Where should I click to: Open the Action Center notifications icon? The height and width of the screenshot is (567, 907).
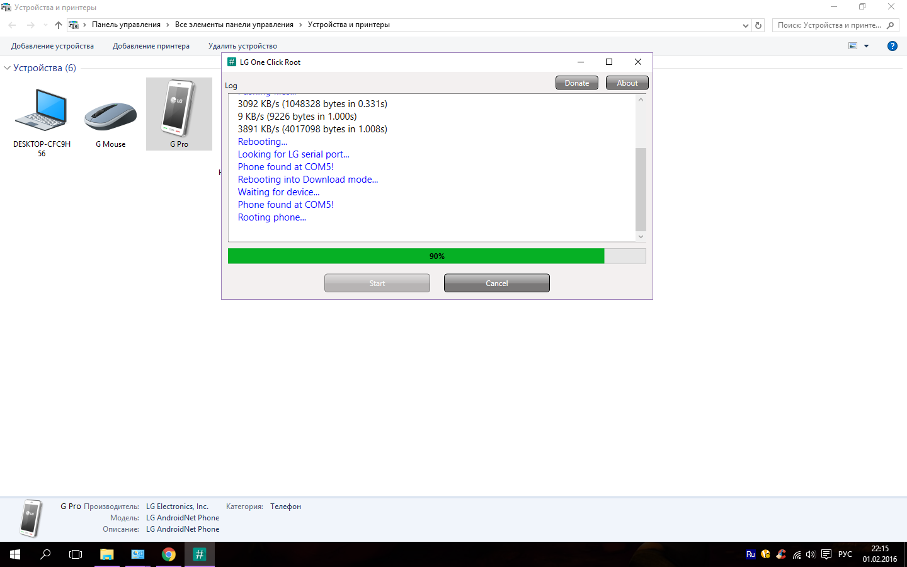(x=826, y=555)
